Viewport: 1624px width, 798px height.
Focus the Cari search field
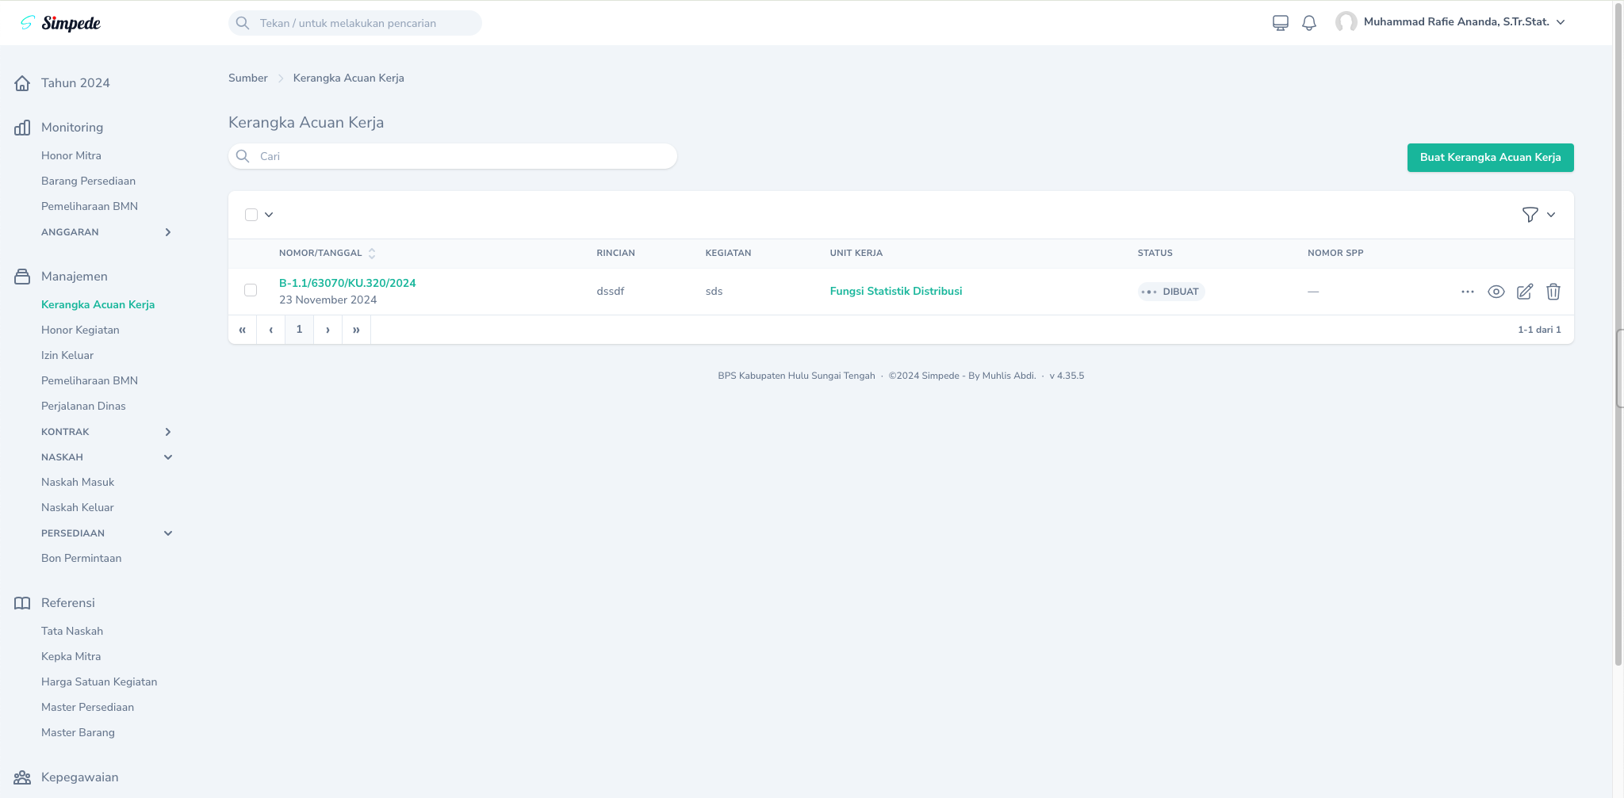453,156
